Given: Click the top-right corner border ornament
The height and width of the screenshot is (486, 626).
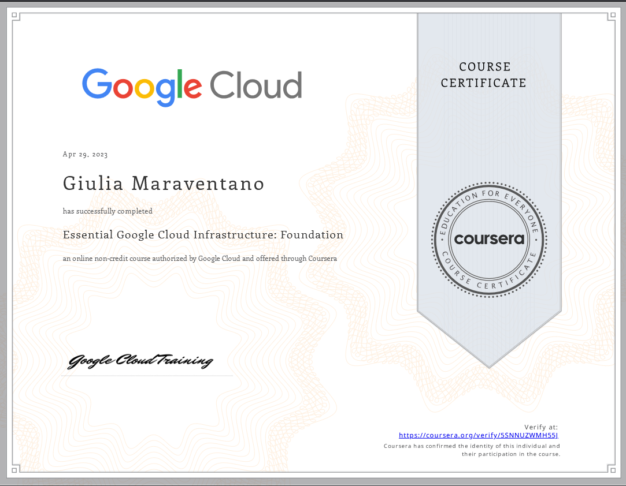Looking at the screenshot, I should [x=610, y=17].
